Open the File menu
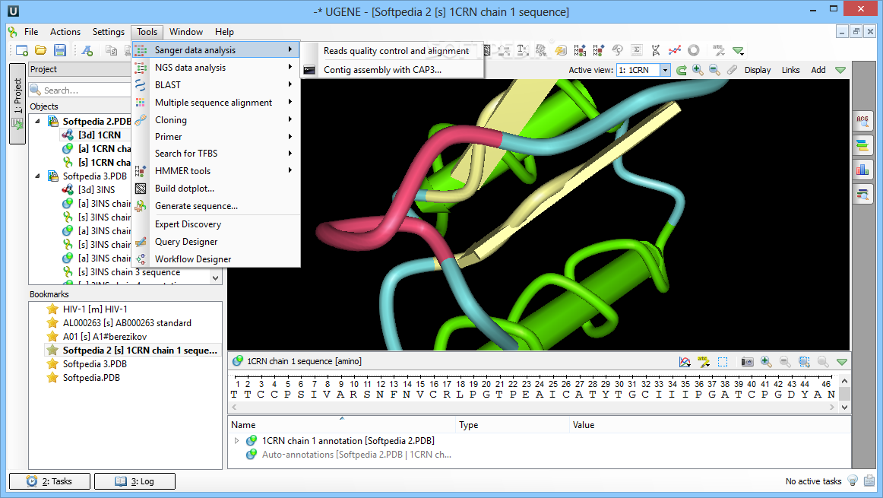 point(31,32)
